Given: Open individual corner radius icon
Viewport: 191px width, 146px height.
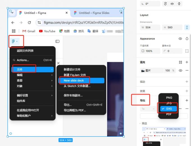Looking at the screenshot, I should click(187, 51).
